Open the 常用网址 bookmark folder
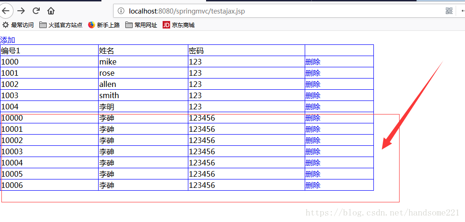Viewport: 465px width, 222px height. click(x=141, y=25)
